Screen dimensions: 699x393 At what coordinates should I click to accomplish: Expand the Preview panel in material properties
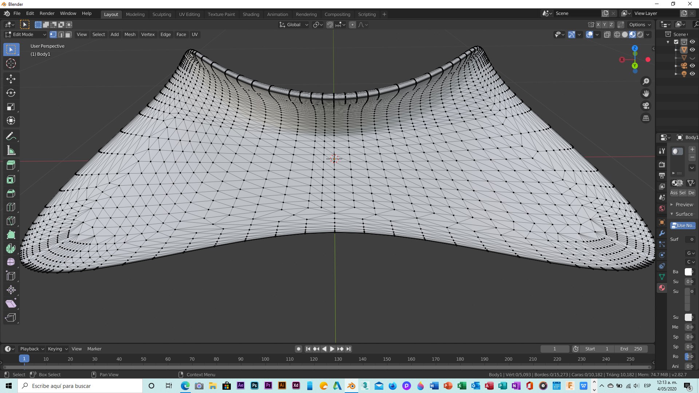tap(682, 205)
